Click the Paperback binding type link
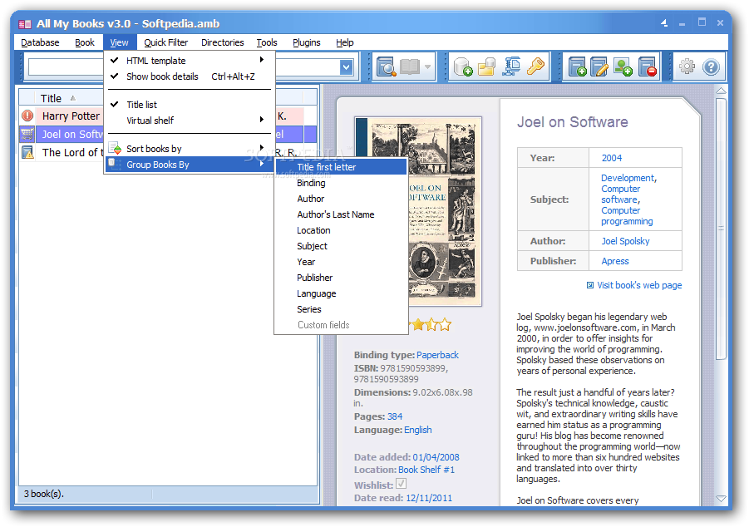The image size is (749, 527). pos(437,355)
